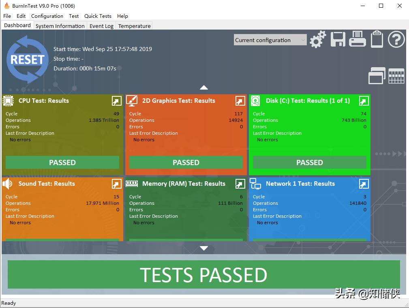Click the circular RESET button

(27, 59)
